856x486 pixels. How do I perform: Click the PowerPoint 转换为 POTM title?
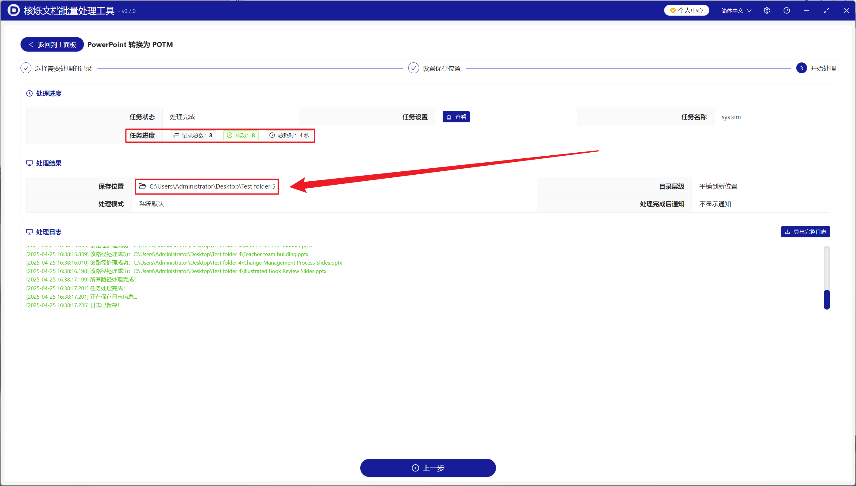pos(130,44)
